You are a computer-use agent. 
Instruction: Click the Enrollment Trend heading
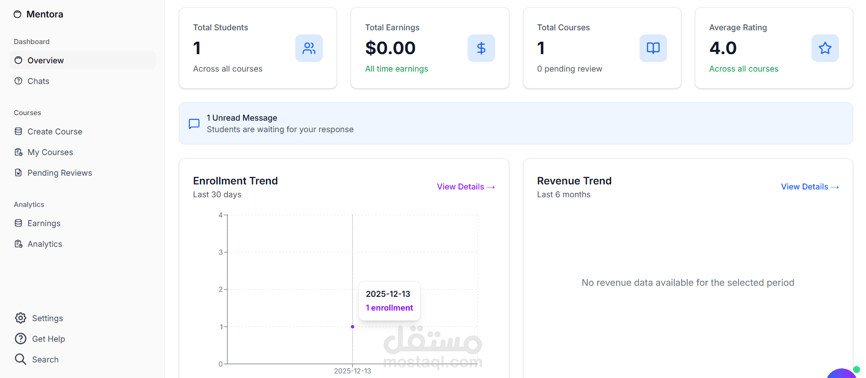(x=236, y=181)
